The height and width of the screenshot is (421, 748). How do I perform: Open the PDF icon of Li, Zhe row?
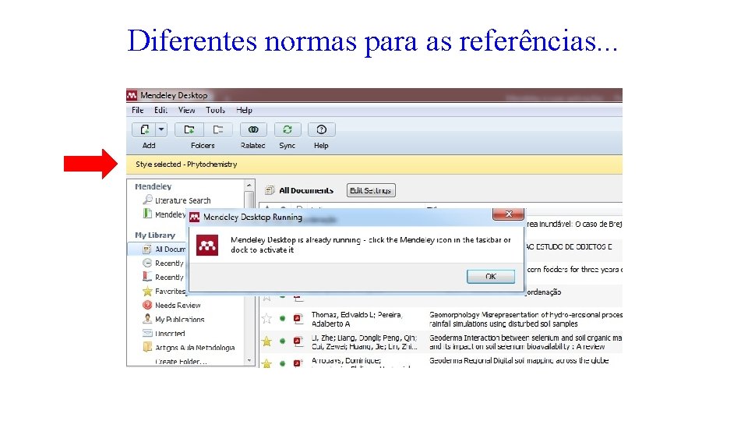298,341
